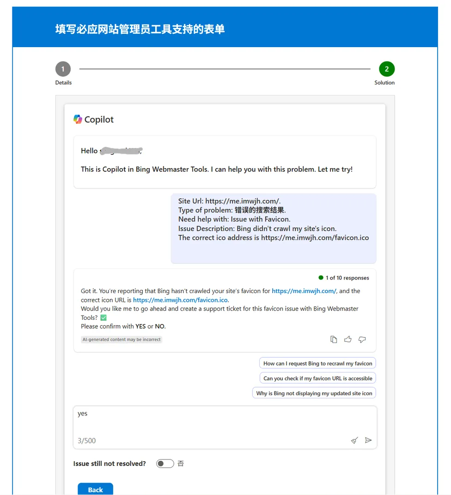Choose Can you check if my favicon URL is accessible
This screenshot has height=495, width=451.
[x=317, y=378]
